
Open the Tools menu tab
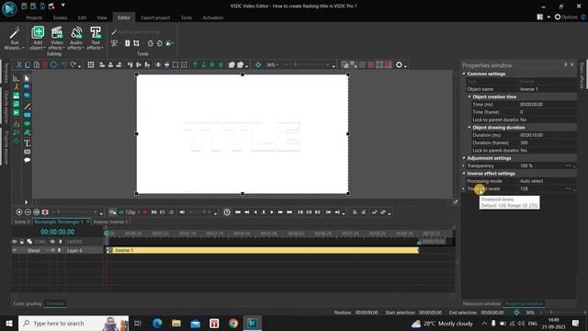[x=186, y=17]
